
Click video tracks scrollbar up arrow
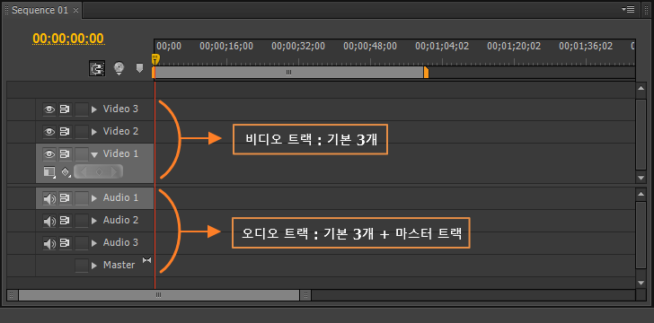pyautogui.click(x=641, y=88)
